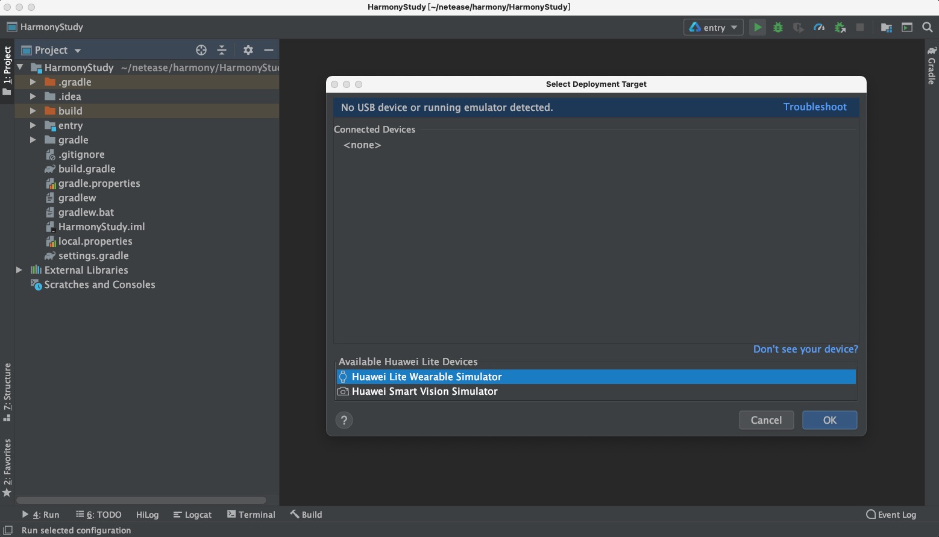Open the Gradle side tab
The height and width of the screenshot is (537, 939).
click(932, 66)
